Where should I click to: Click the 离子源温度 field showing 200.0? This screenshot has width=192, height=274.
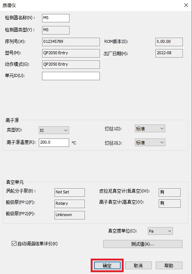(54, 142)
